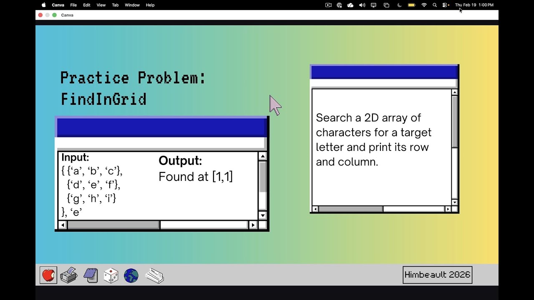
Task: Open the Tab menu
Action: point(115,5)
